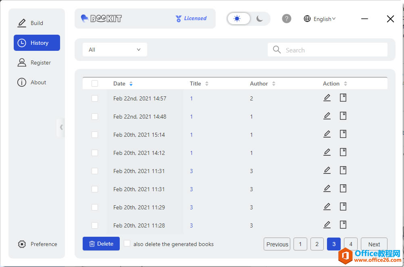Open book for Feb 20th 14:12 entry
This screenshot has height=267, width=404.
pos(343,152)
